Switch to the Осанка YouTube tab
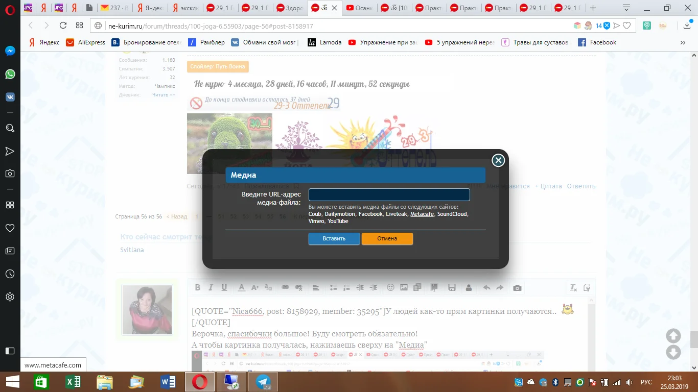698x392 pixels. click(x=359, y=8)
